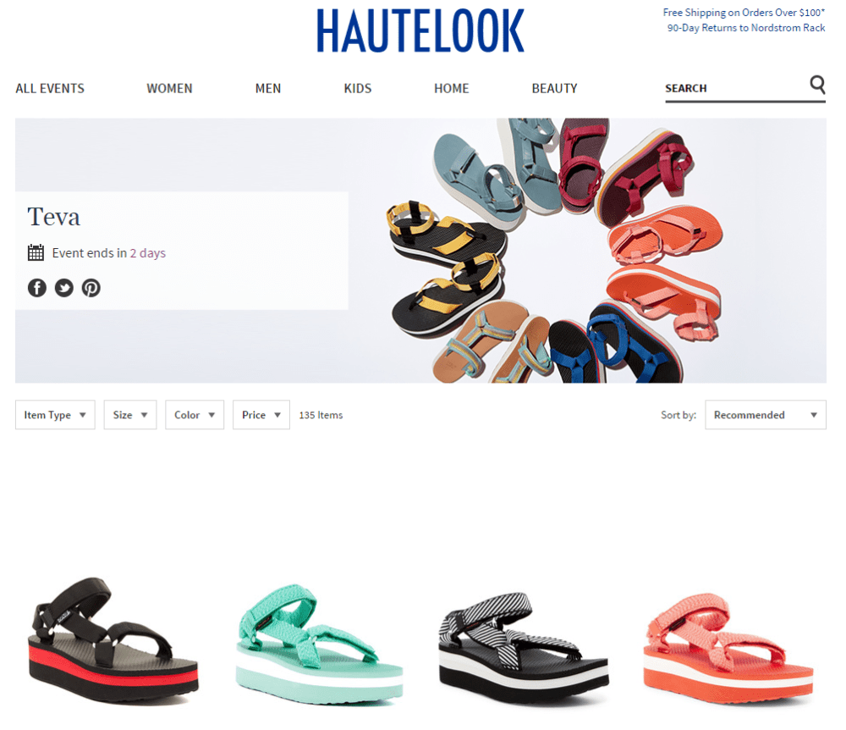Open the Beauty navigation item
846x730 pixels.
point(555,89)
